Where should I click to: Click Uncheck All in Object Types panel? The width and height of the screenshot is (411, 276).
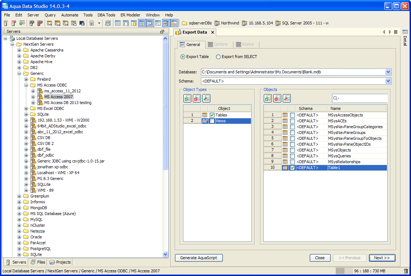click(197, 99)
